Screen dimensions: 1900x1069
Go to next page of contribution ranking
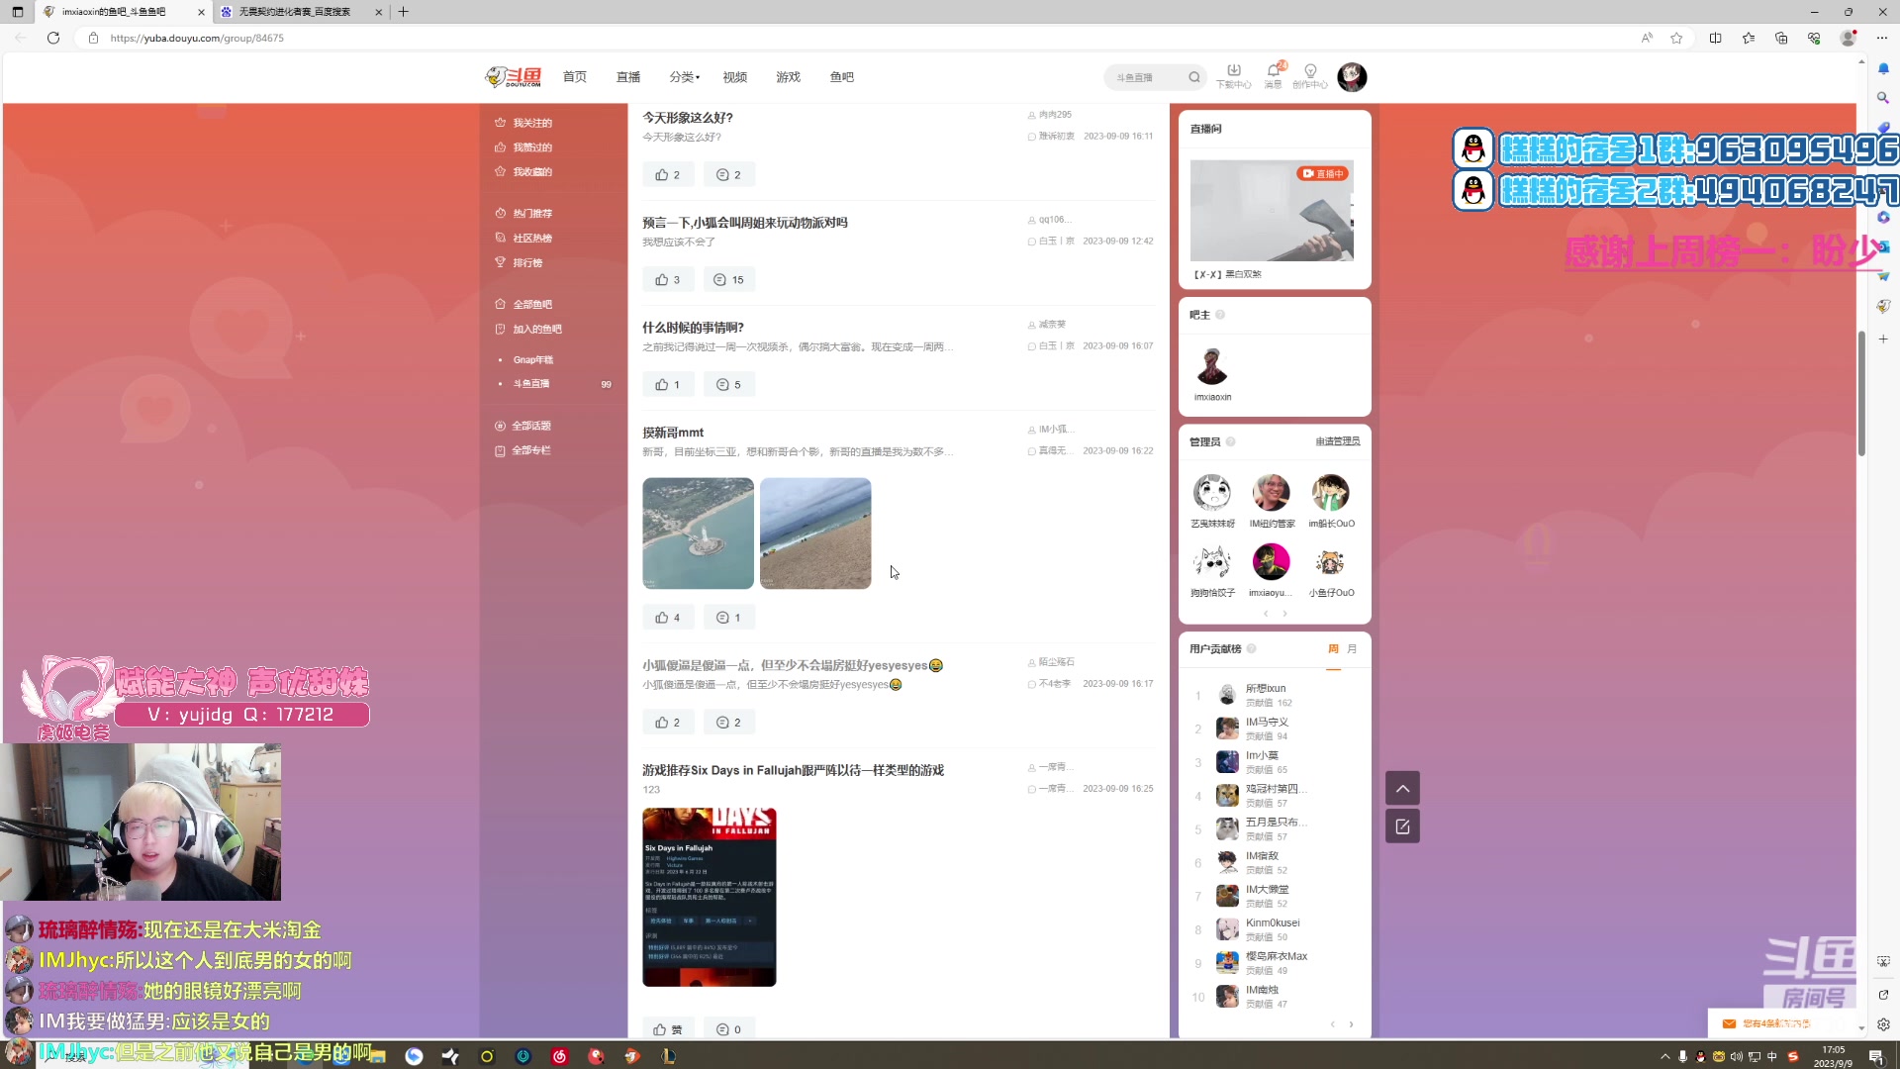[x=1351, y=1024]
